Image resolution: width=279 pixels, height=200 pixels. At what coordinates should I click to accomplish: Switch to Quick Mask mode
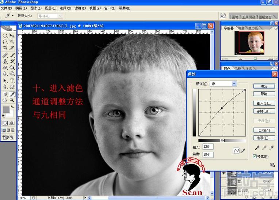[12, 123]
